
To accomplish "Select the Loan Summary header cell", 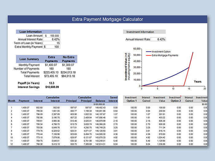I will click(x=29, y=59).
